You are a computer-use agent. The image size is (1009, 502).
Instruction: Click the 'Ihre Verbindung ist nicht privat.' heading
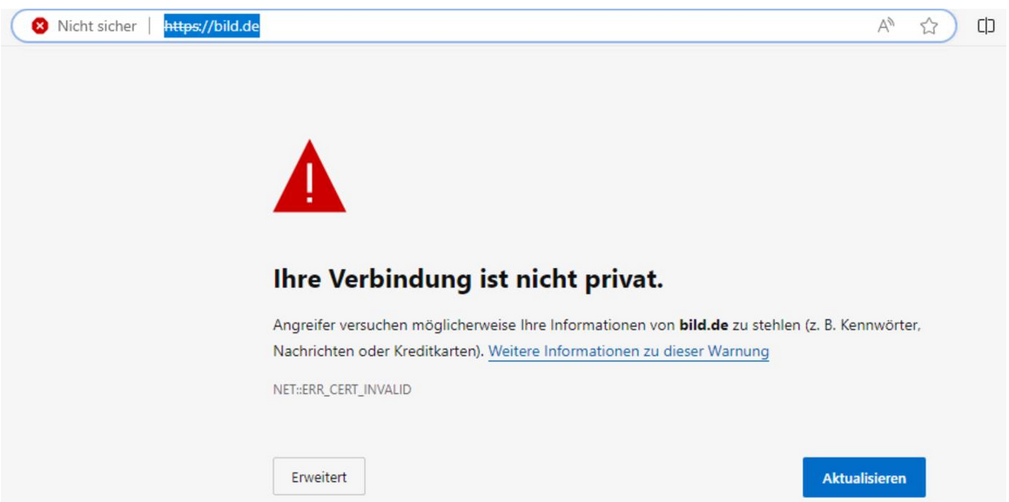tap(468, 279)
